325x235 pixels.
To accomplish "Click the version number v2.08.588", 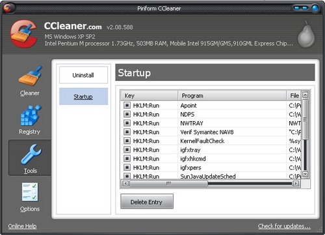I will click(x=120, y=27).
